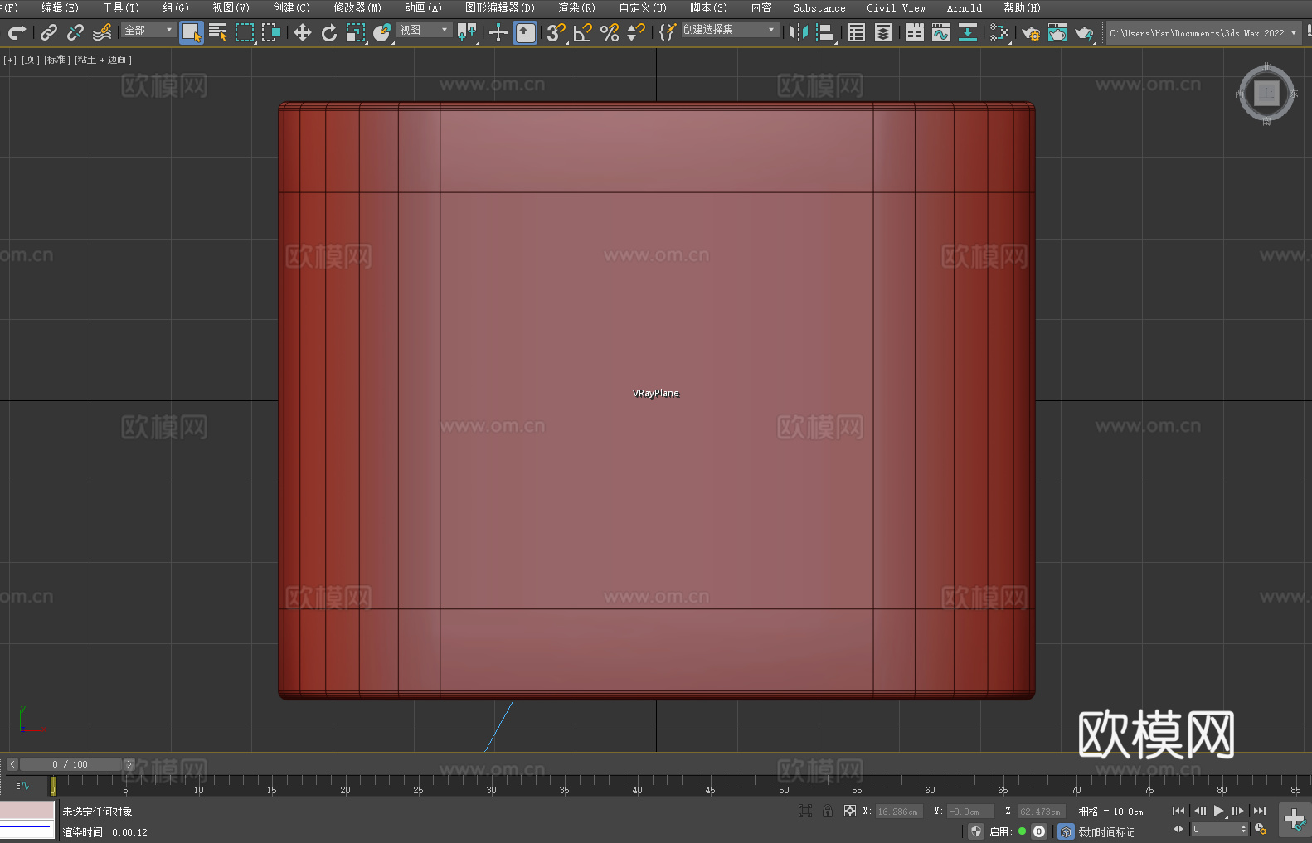This screenshot has height=843, width=1312.
Task: Open Rendered Frame Window
Action: 1057,32
